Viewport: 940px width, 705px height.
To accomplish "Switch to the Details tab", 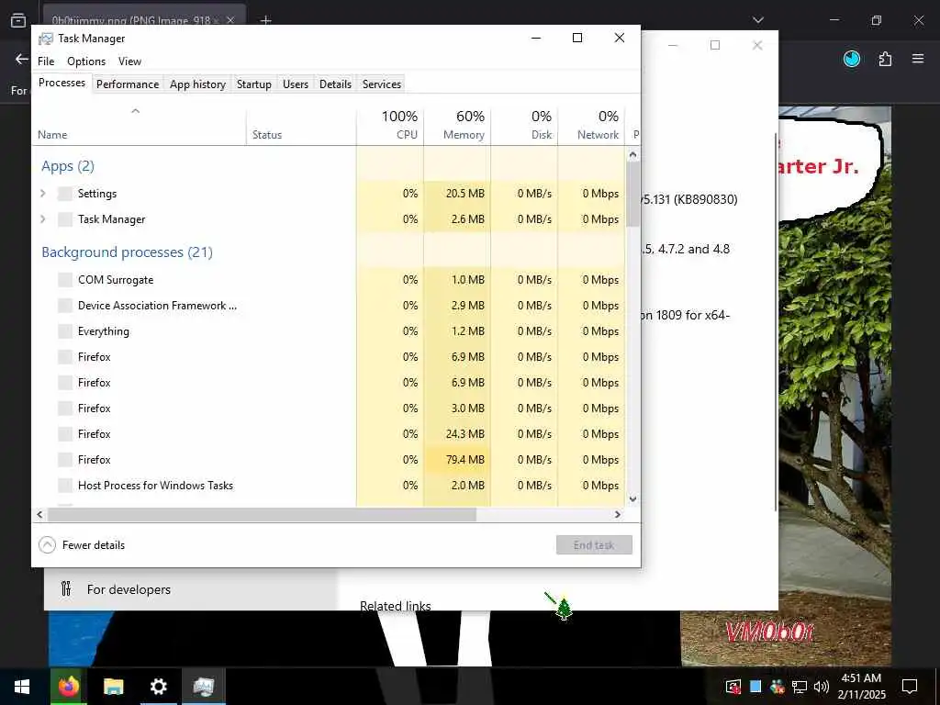I will (x=335, y=84).
